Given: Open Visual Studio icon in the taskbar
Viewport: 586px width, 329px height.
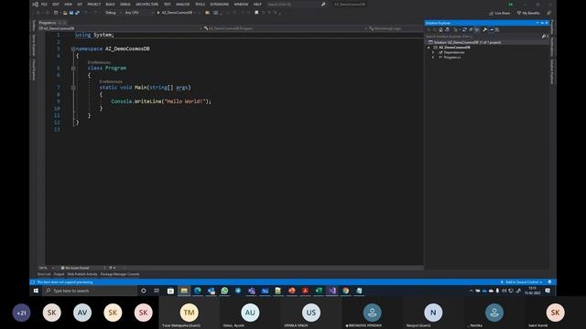Looking at the screenshot, I should coord(332,291).
